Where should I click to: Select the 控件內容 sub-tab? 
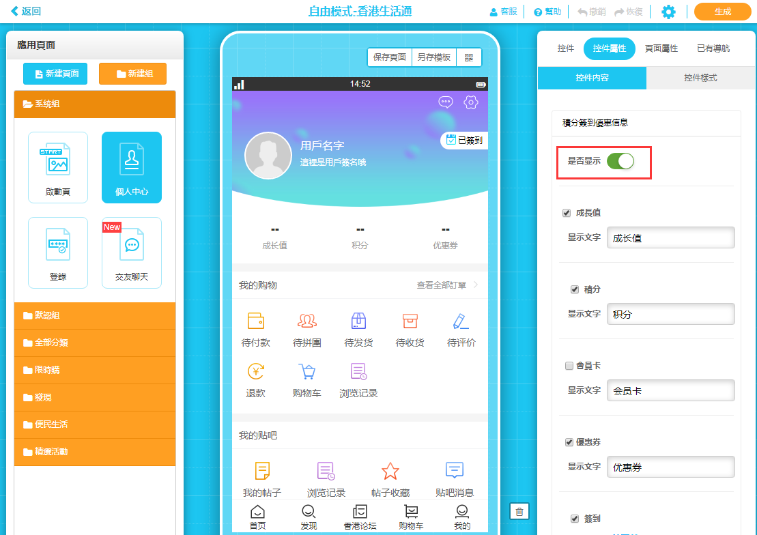tap(592, 78)
